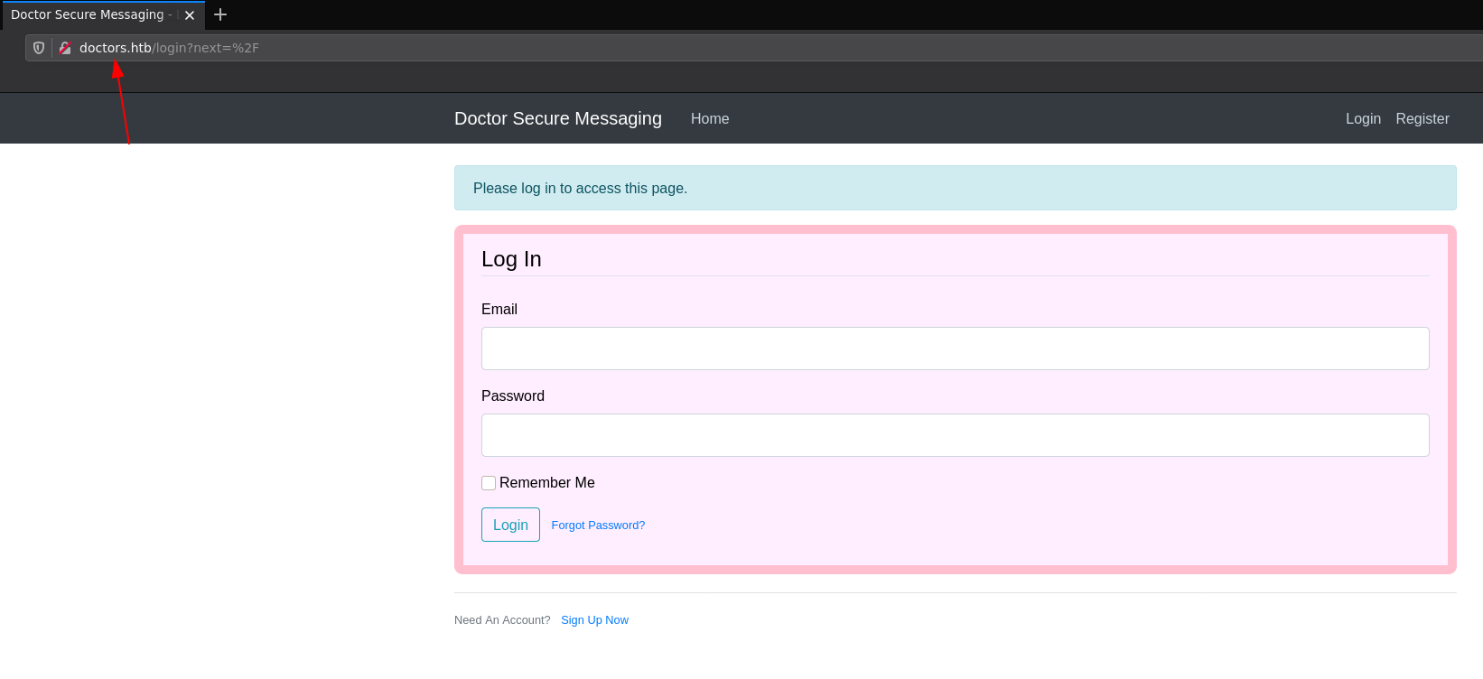Click into the Email input field
Viewport: 1483px width, 679px height.
point(955,349)
